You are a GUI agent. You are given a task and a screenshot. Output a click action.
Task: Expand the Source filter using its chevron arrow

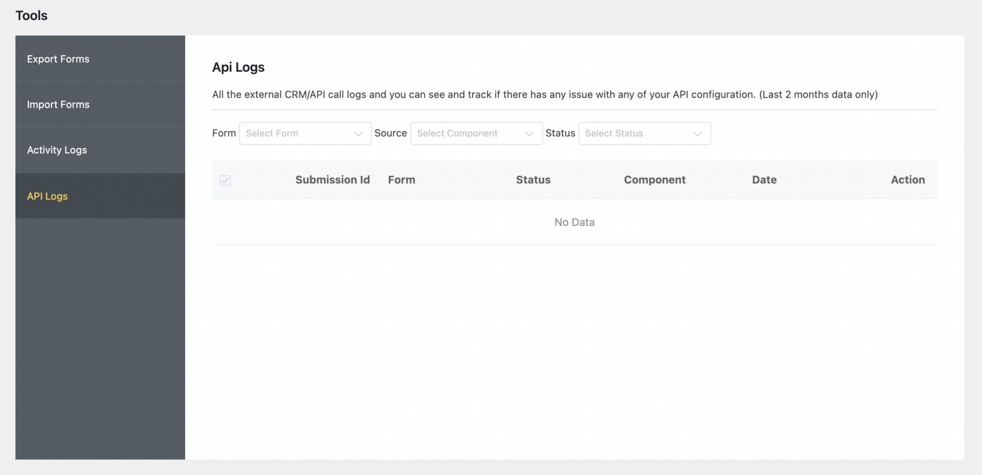529,134
